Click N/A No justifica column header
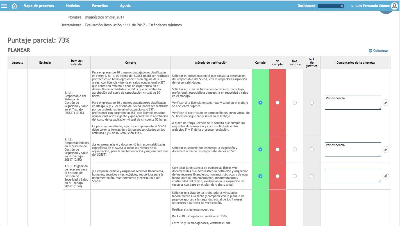Image resolution: width=400 pixels, height=226 pixels. tap(312, 63)
